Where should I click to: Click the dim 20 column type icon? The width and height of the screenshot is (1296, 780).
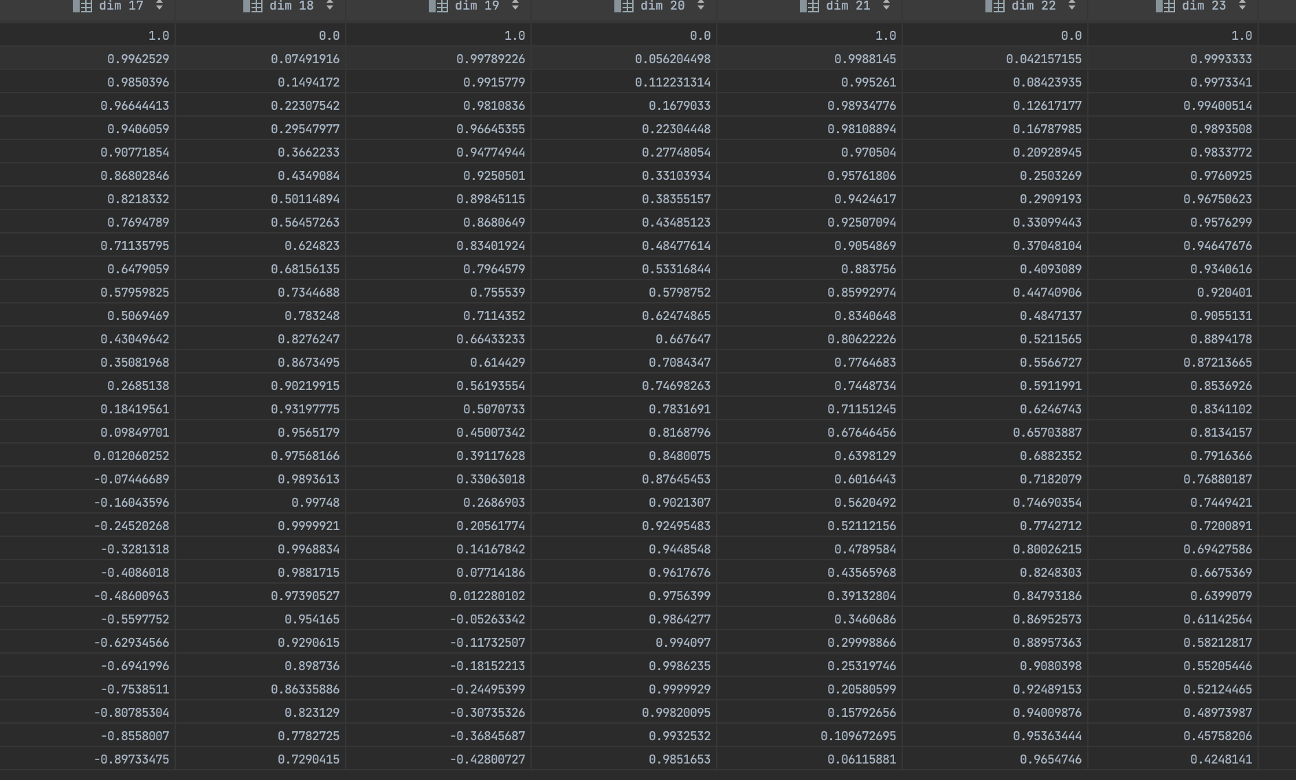coord(624,6)
